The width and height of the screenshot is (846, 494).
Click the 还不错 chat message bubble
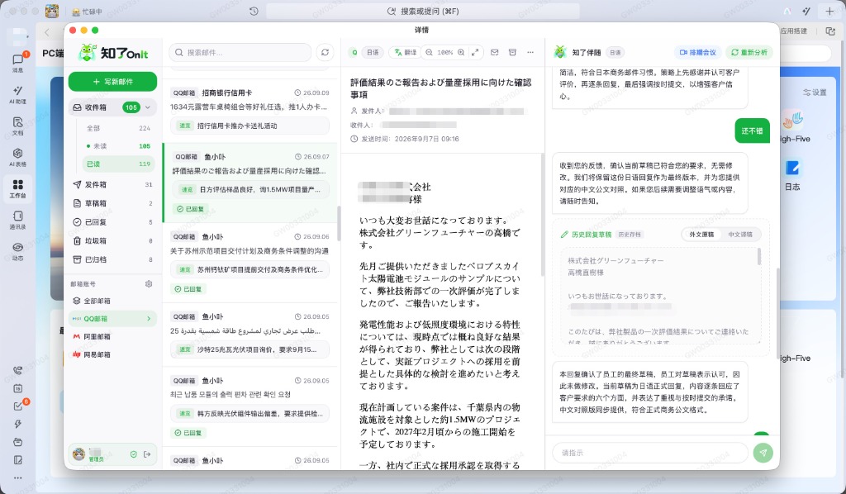pyautogui.click(x=752, y=131)
